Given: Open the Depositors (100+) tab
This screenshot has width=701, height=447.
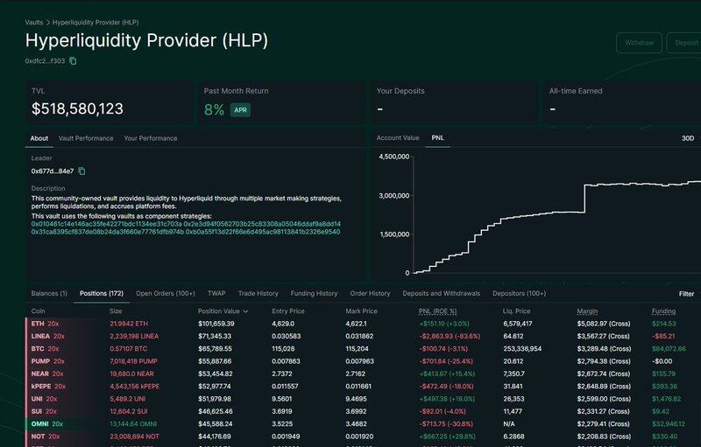Looking at the screenshot, I should point(519,294).
